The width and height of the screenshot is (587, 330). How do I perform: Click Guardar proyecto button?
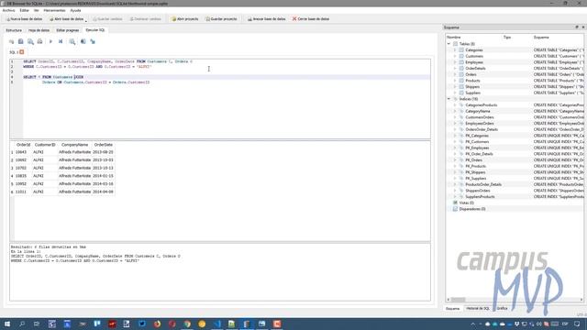coord(221,18)
